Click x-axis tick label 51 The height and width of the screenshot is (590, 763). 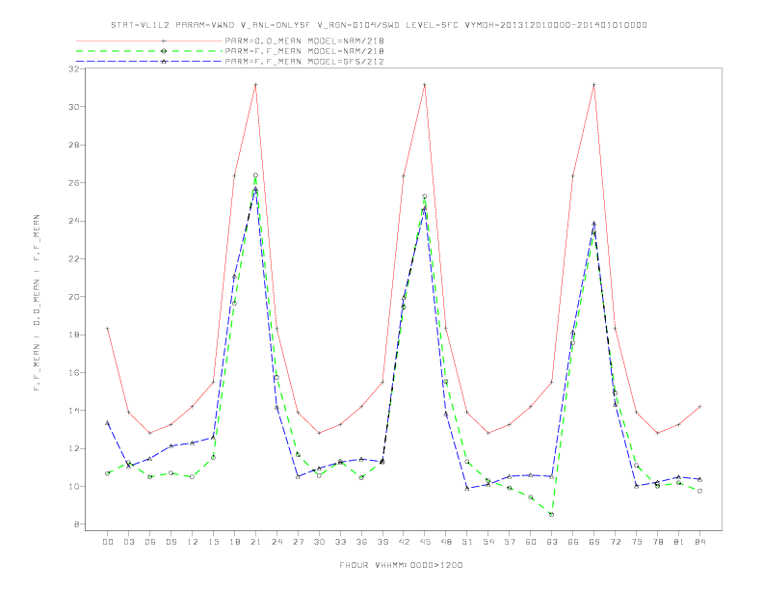pyautogui.click(x=467, y=542)
